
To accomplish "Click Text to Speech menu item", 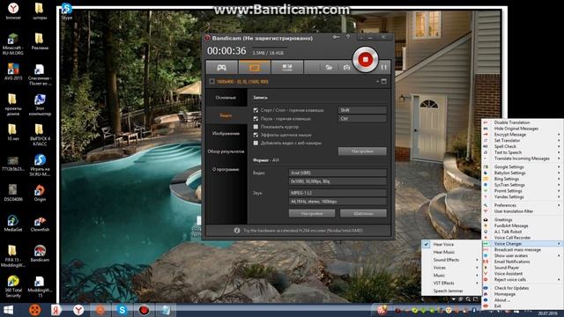I will (x=523, y=152).
